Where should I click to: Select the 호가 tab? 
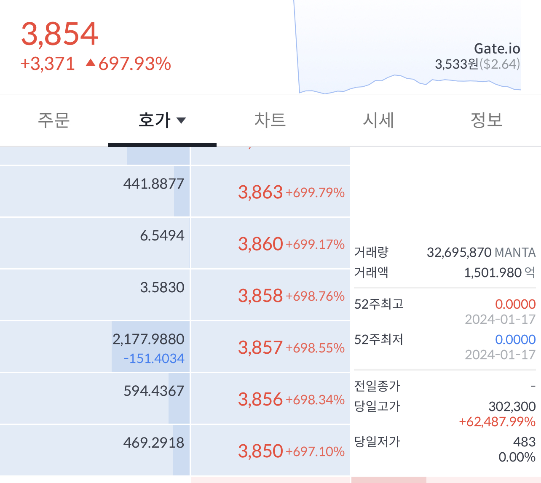(x=154, y=120)
